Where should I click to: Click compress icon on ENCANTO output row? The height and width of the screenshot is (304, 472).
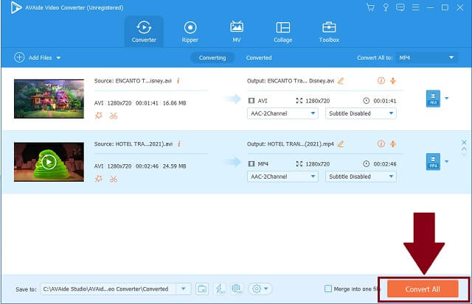(x=393, y=80)
